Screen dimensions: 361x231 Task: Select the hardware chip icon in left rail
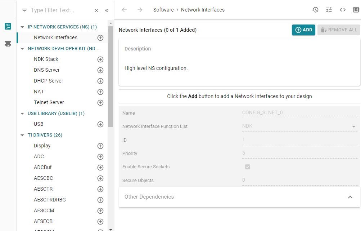(8, 44)
